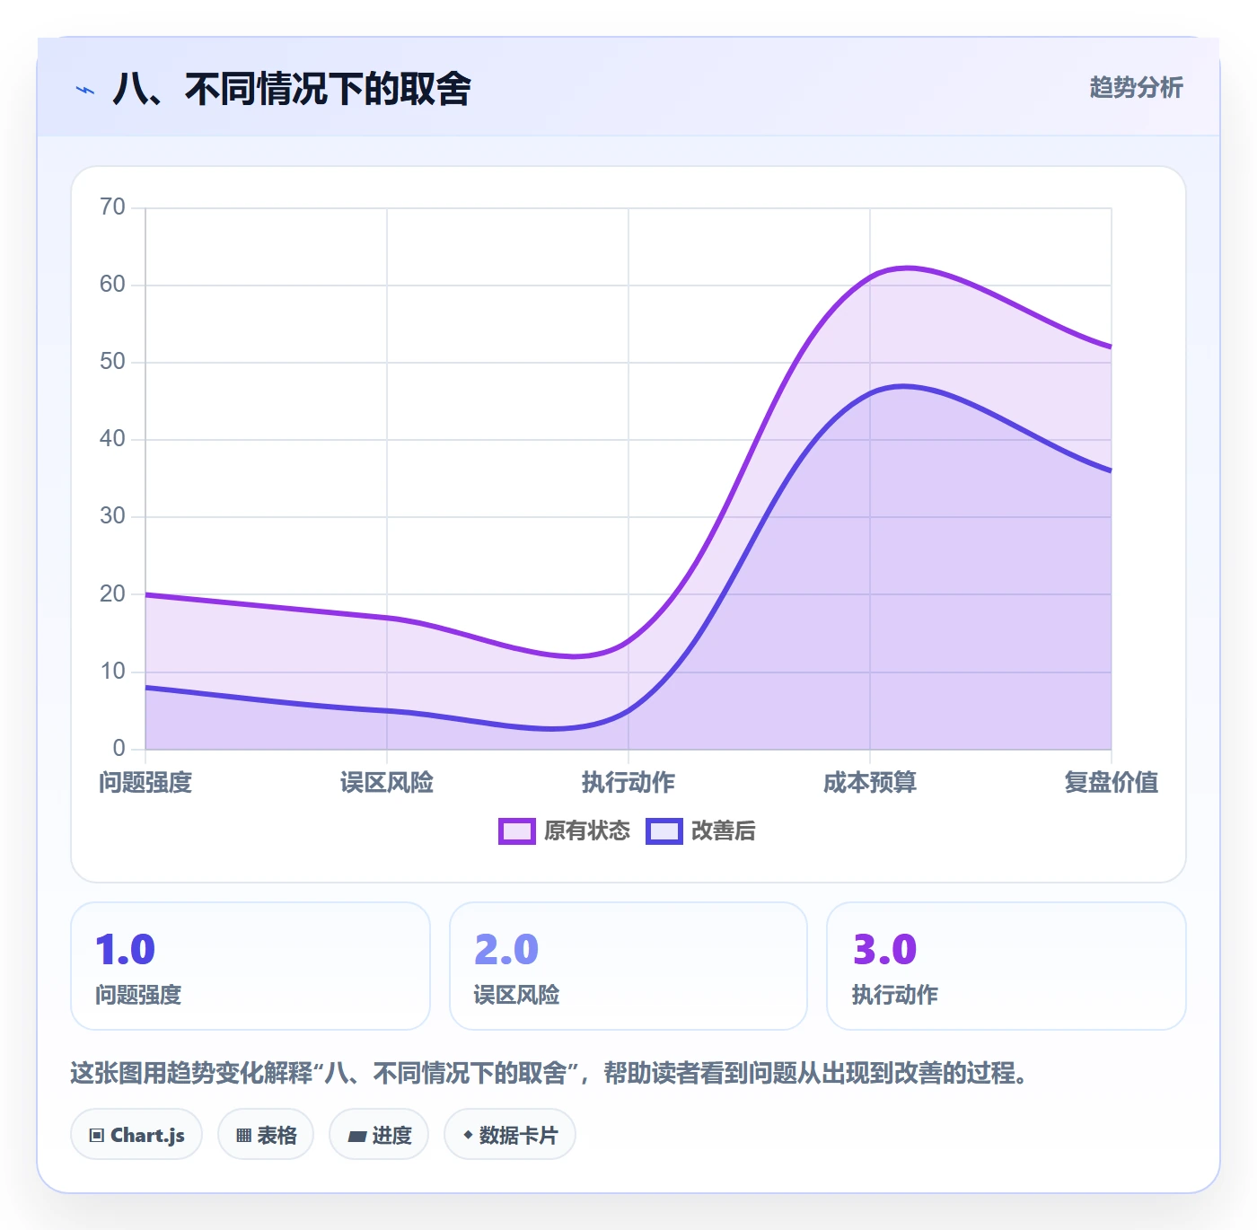Click the title 八、不同情况下的取舍
The height and width of the screenshot is (1230, 1257).
[292, 89]
